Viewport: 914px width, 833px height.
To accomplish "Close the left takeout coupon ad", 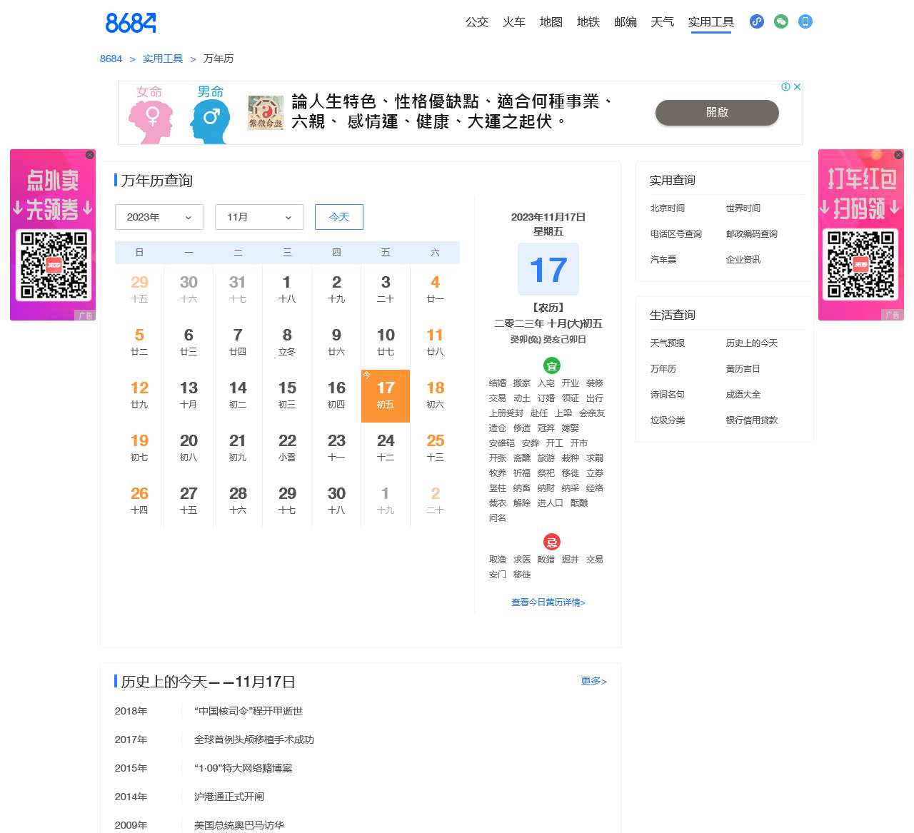I will pyautogui.click(x=89, y=155).
